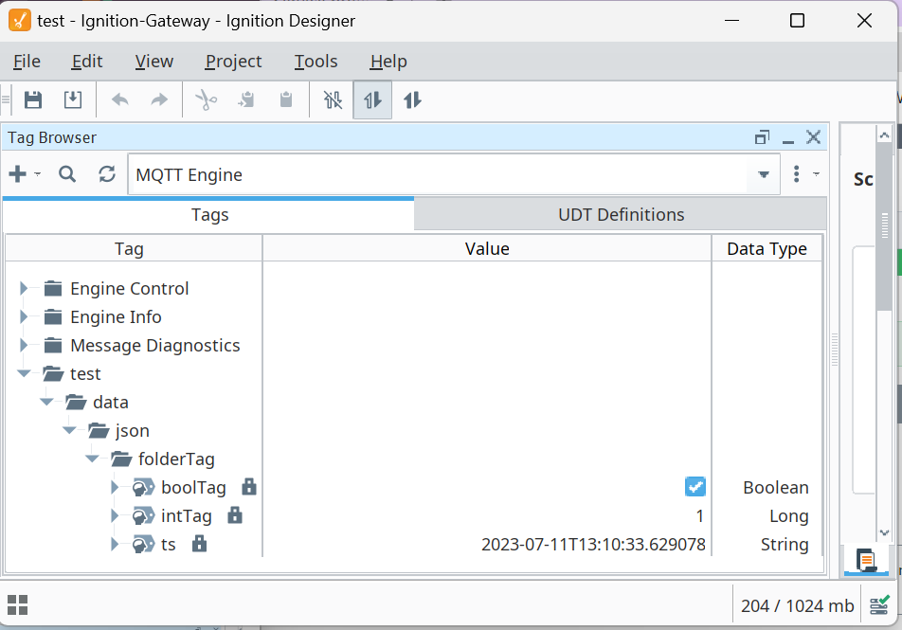The image size is (902, 630).
Task: Click the lock icon next to intTag
Action: [x=235, y=515]
